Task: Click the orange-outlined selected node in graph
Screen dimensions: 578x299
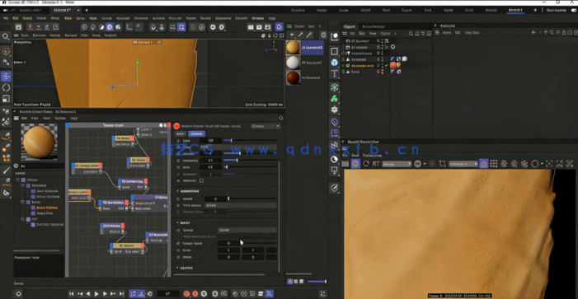Action: click(80, 194)
